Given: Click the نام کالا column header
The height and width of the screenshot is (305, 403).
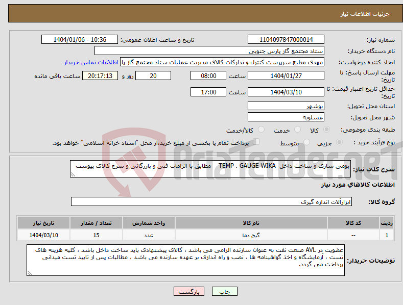Looking at the screenshot, I should (251, 223).
